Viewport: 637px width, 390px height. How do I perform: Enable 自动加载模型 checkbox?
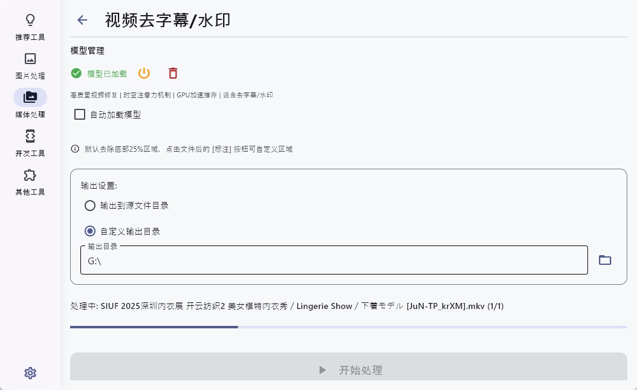coord(79,114)
